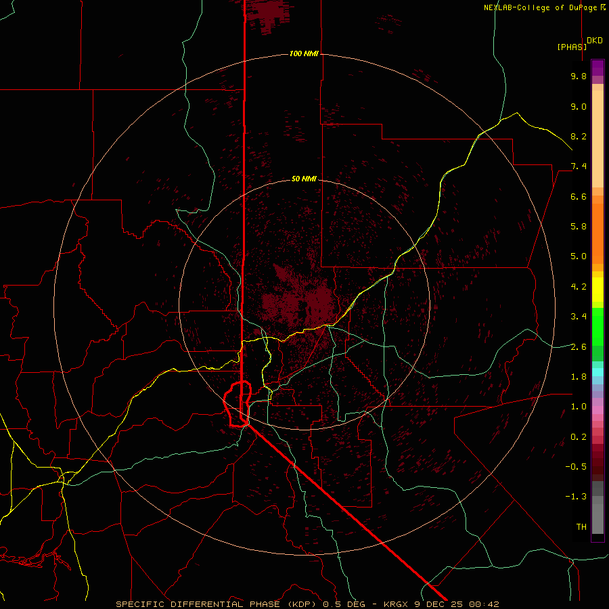Screen dimensions: 609x609
Task: Click the 1.8 value on the color scale
Action: pyautogui.click(x=579, y=376)
